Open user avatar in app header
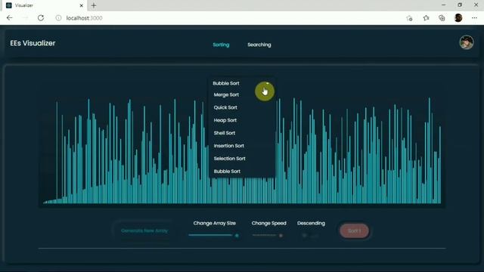484x272 pixels. pos(467,42)
